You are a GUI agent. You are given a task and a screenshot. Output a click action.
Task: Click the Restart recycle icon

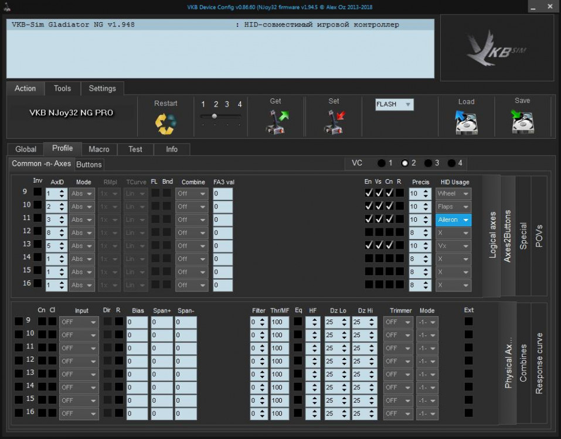165,123
